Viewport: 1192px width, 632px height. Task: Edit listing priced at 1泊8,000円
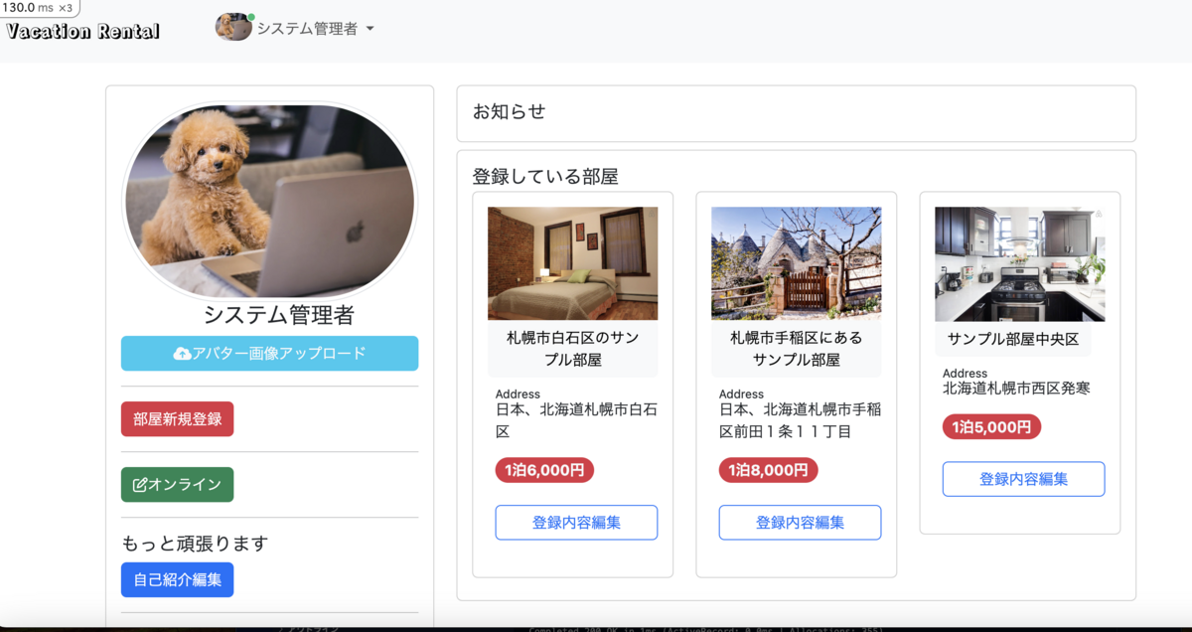click(800, 523)
